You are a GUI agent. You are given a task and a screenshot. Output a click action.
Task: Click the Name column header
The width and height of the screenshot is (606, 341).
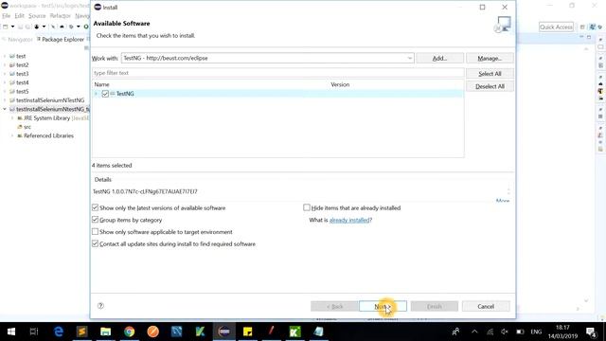click(x=101, y=84)
